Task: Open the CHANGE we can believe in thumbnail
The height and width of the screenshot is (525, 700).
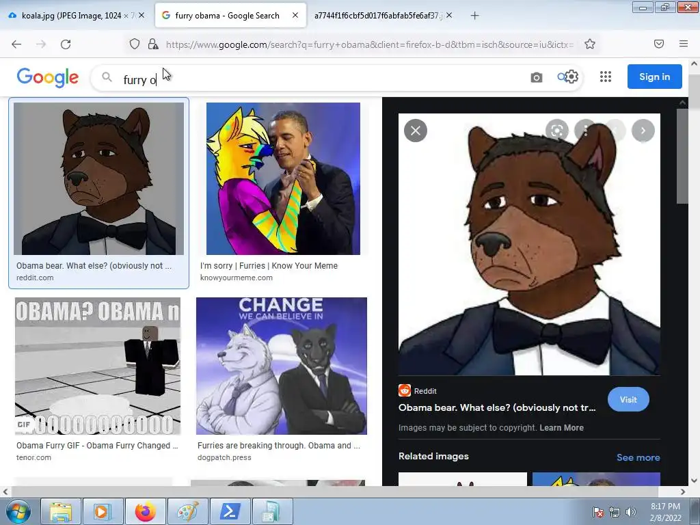Action: pos(281,366)
